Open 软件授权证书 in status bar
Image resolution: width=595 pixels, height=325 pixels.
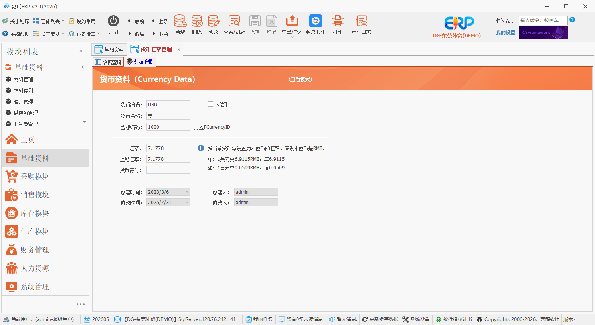pos(454,319)
